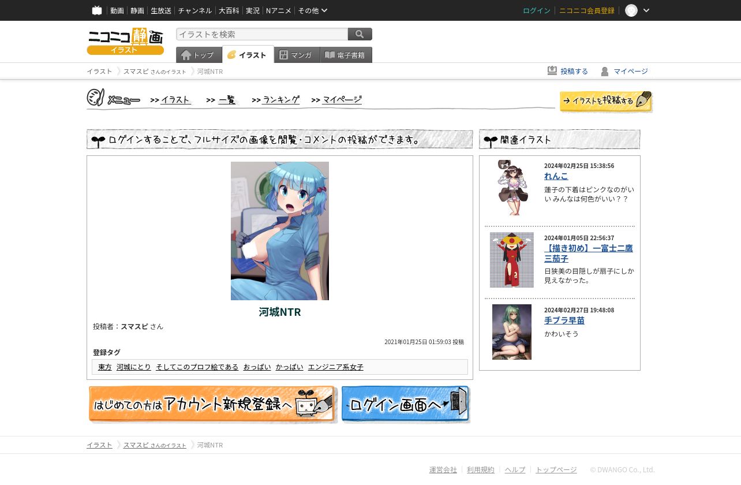Viewport: 741px width, 485px height.
Task: Click the palette メニュー icon
Action: [x=96, y=98]
